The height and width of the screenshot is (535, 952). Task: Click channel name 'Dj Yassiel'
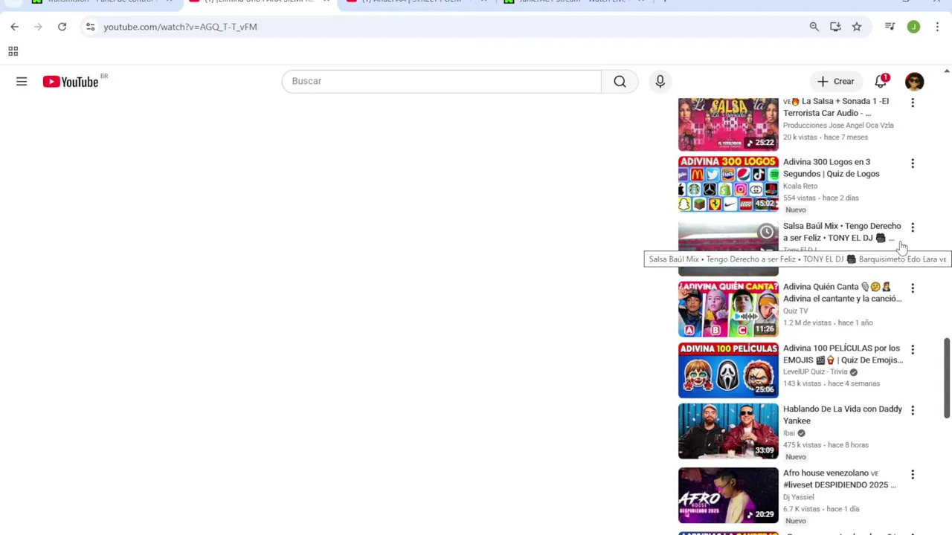[x=799, y=497]
